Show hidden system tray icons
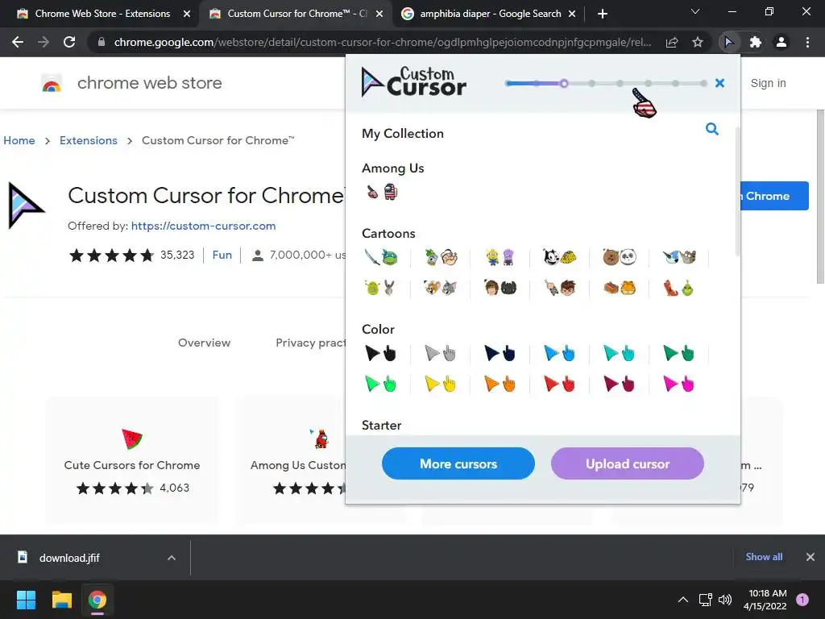Screen dimensions: 825x619 [x=683, y=600]
